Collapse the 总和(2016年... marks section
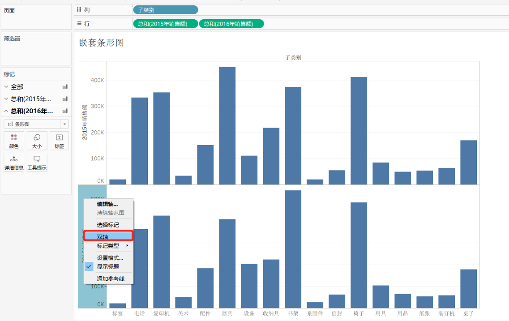This screenshot has height=321, width=509. click(x=6, y=111)
